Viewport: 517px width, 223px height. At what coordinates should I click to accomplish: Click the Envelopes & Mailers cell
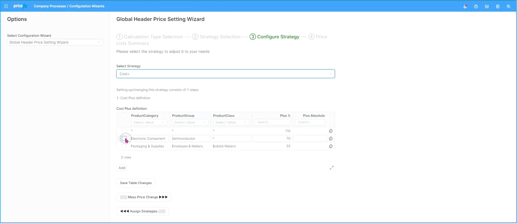187,146
